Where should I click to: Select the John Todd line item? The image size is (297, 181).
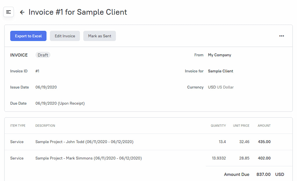tap(85, 142)
